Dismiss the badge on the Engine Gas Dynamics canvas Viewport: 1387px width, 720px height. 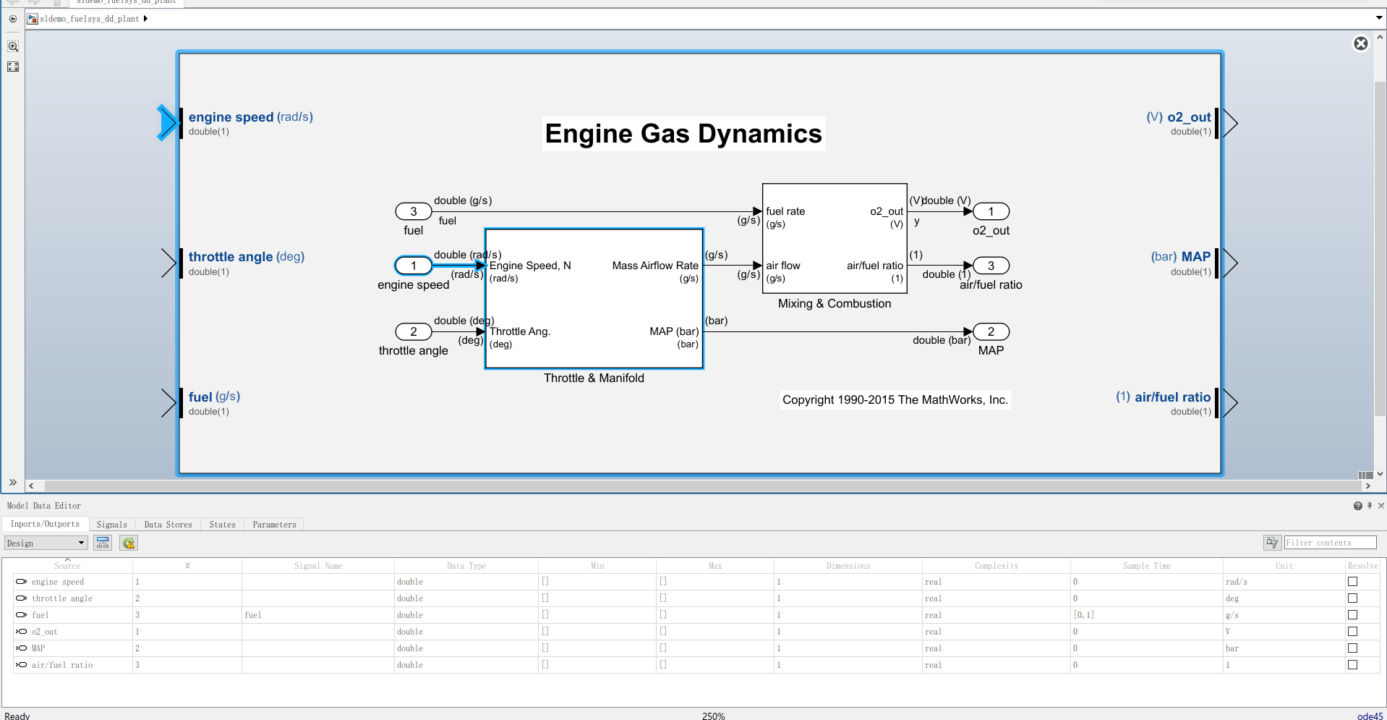click(x=1361, y=43)
